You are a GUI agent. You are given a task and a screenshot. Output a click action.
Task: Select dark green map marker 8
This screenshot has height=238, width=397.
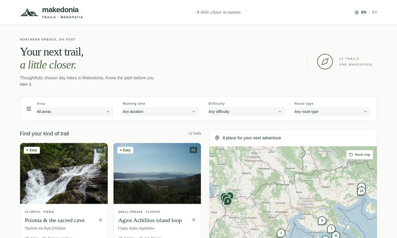tap(228, 201)
